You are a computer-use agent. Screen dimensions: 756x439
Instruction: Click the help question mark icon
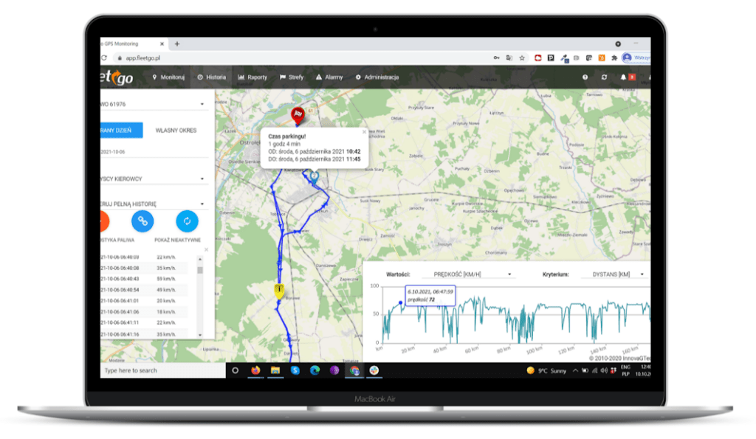pyautogui.click(x=585, y=77)
